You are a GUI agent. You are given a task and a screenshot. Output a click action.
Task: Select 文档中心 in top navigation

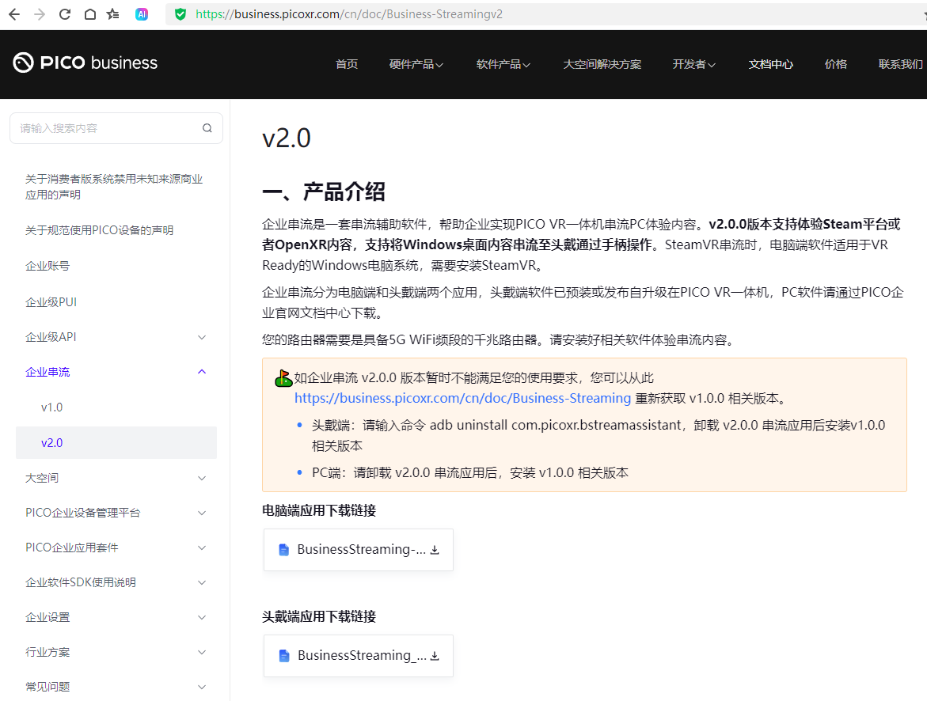click(770, 64)
